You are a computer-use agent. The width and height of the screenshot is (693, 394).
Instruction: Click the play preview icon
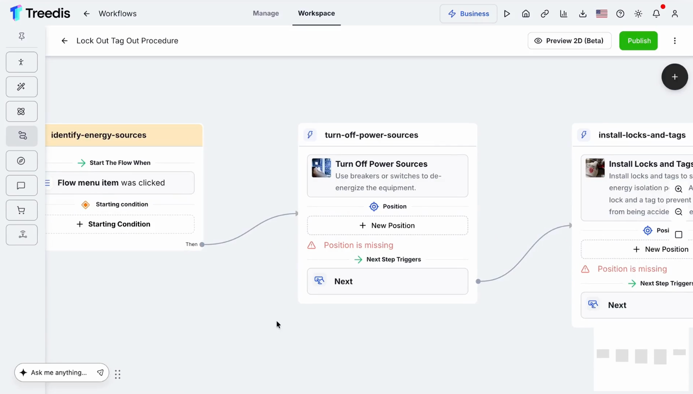[507, 14]
